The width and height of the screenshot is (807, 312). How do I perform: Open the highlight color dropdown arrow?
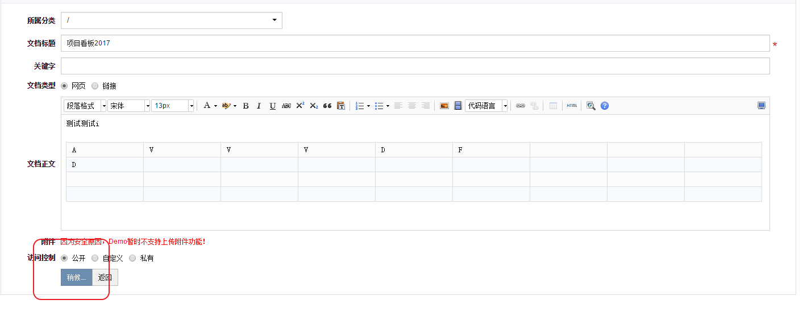click(x=235, y=106)
